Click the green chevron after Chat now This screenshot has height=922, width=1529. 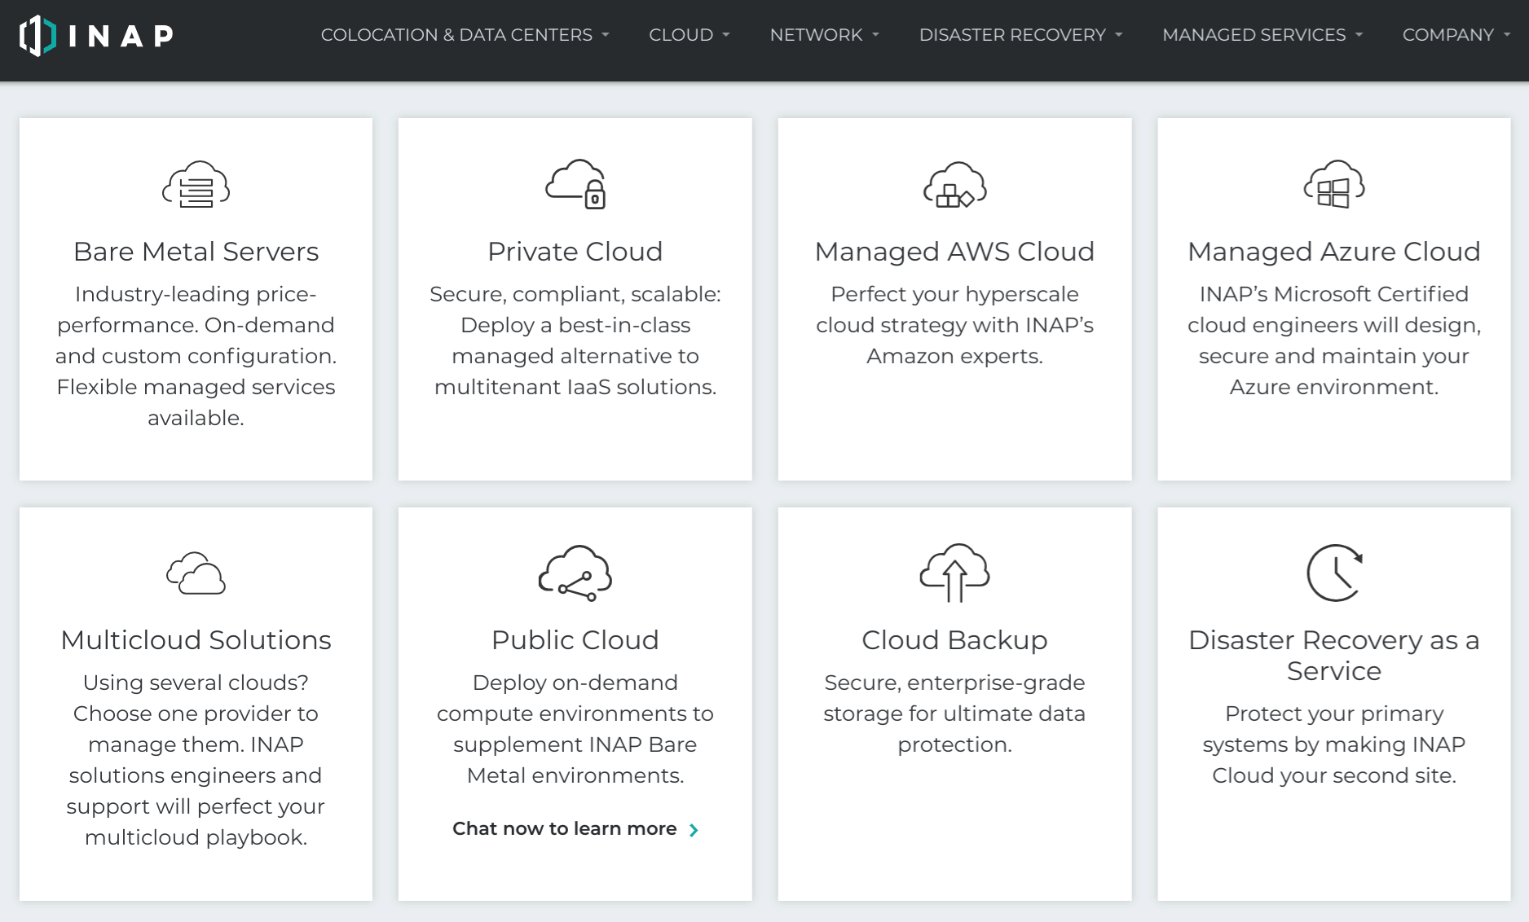pos(694,830)
